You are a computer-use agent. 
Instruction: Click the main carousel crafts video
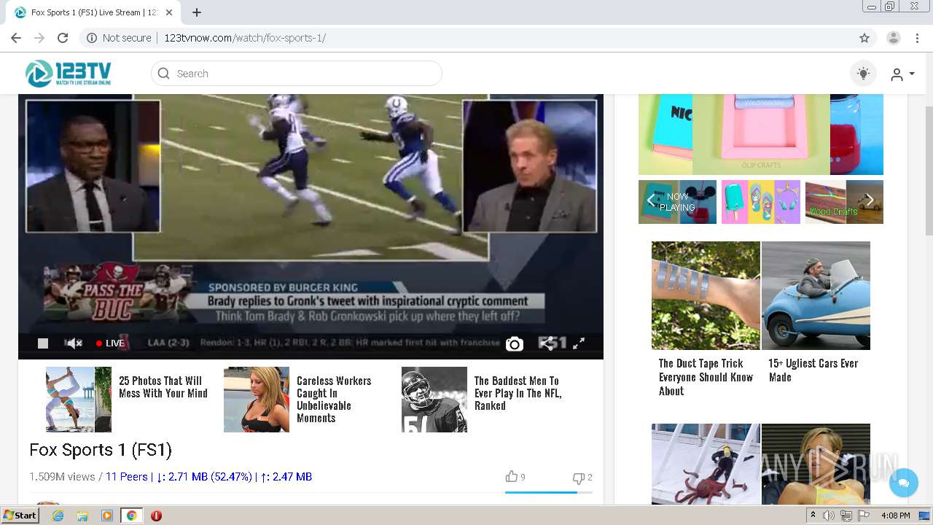[x=761, y=134]
